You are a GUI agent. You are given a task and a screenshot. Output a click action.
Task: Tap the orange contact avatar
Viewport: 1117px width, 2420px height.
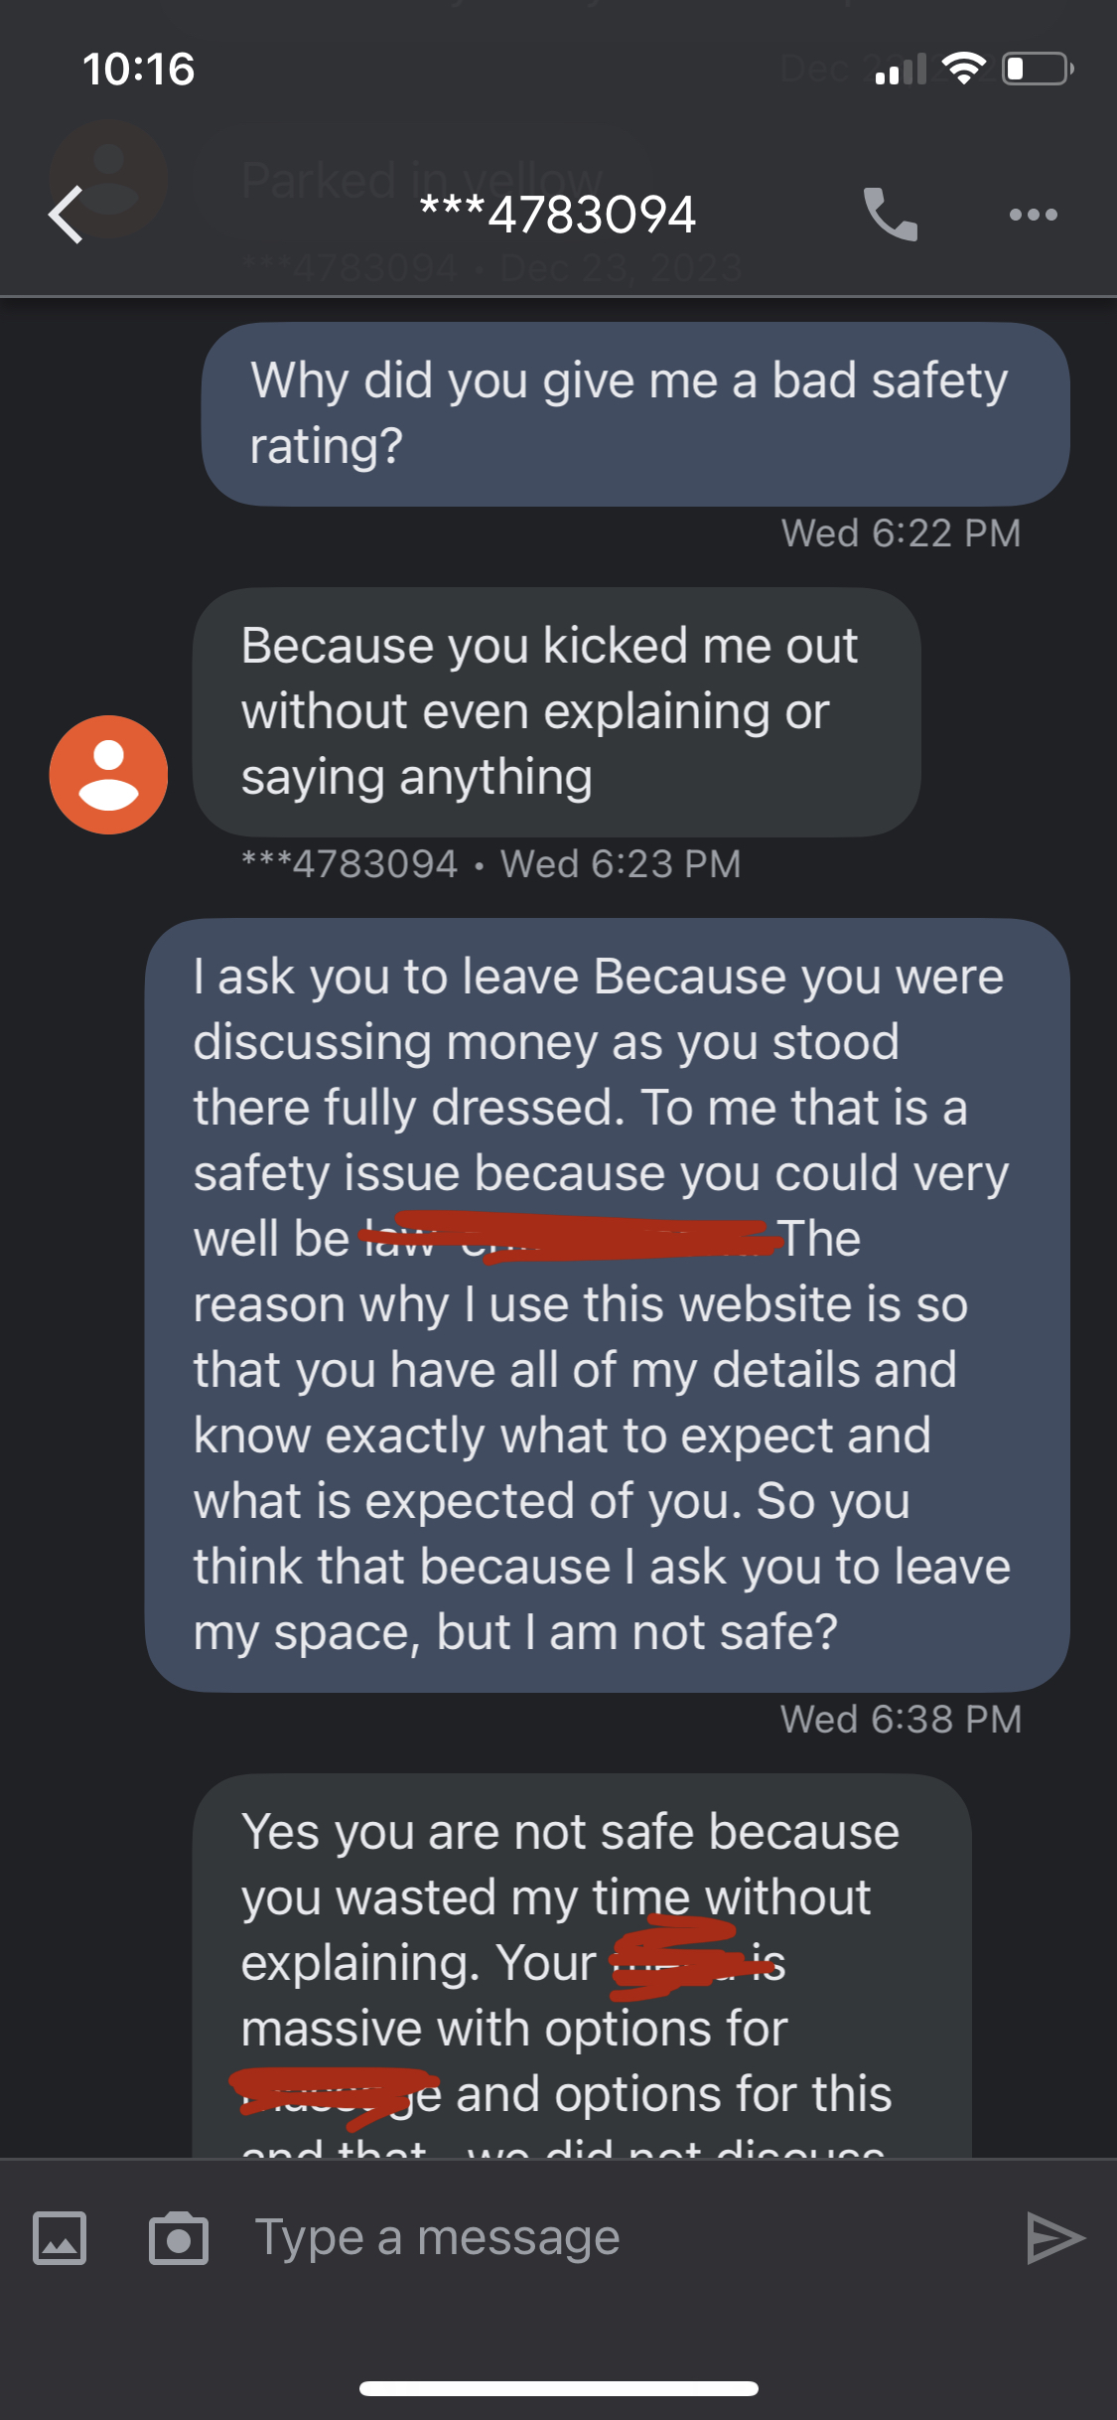pyautogui.click(x=108, y=775)
